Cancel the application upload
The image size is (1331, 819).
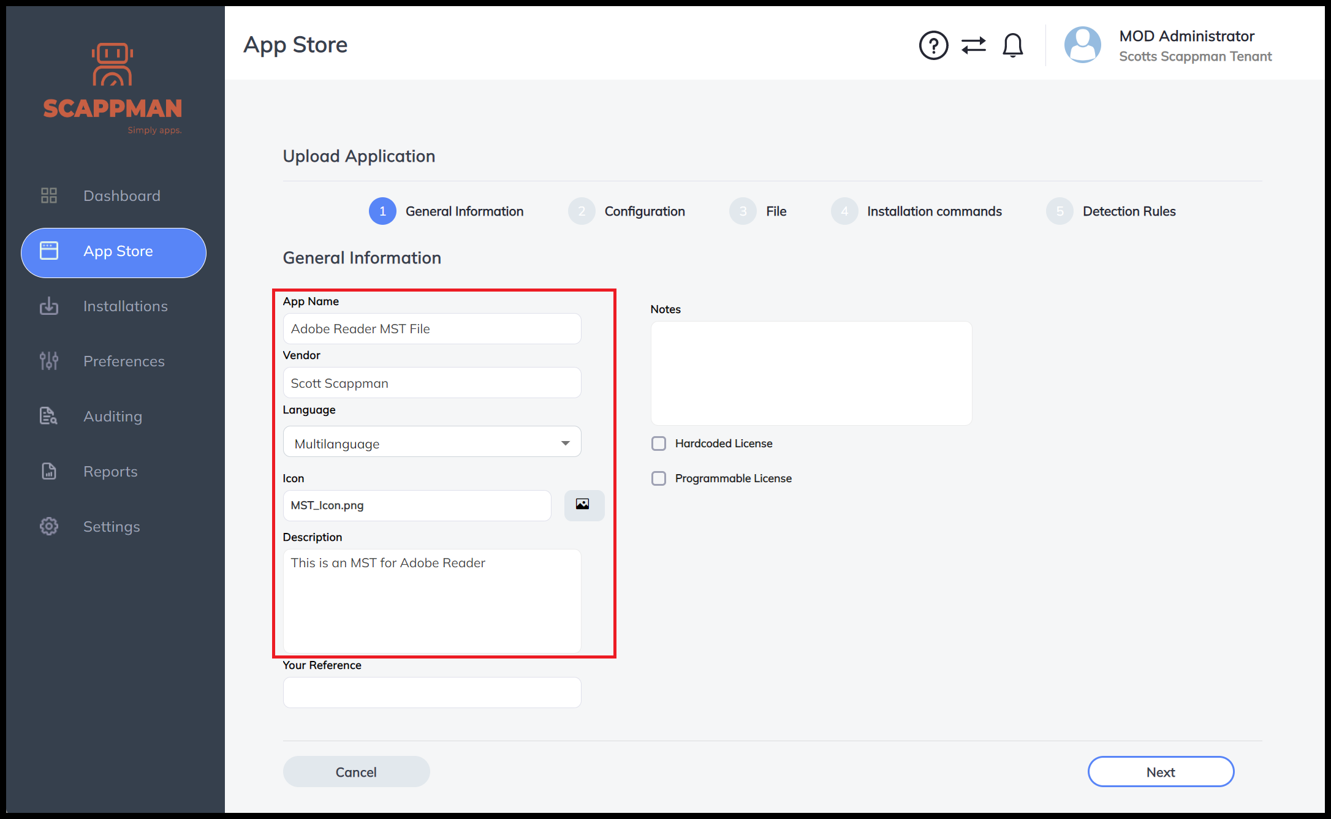(x=356, y=772)
